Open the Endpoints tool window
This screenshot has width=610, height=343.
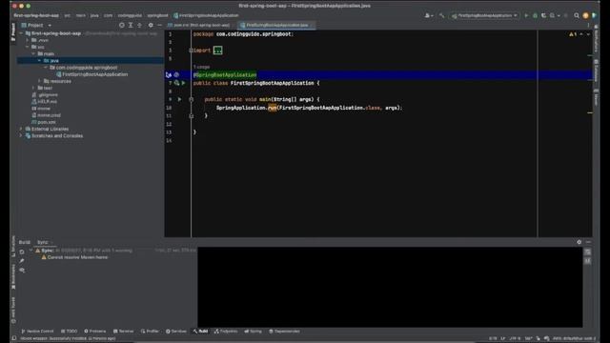[226, 332]
